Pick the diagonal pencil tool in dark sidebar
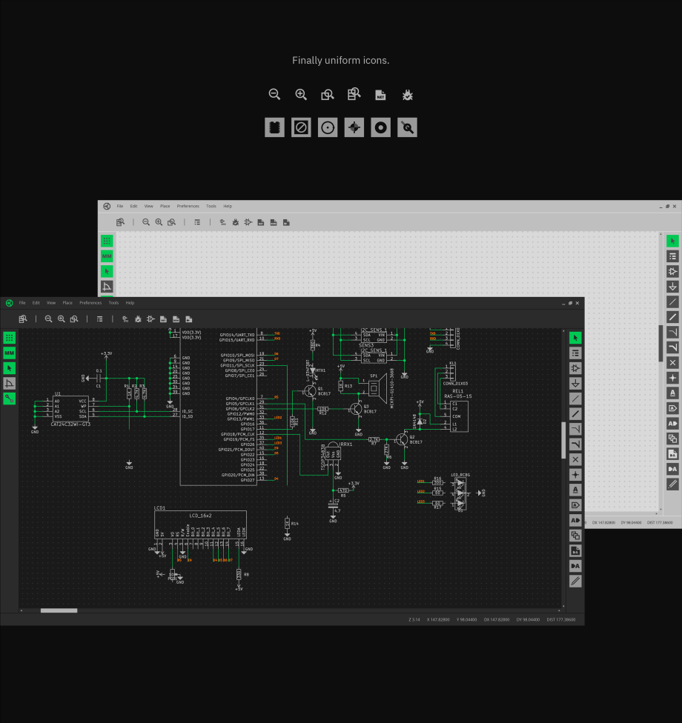 [x=575, y=582]
